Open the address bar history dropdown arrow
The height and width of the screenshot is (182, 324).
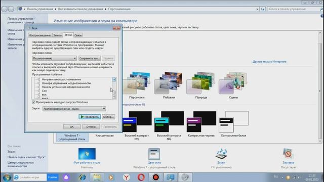[257, 9]
